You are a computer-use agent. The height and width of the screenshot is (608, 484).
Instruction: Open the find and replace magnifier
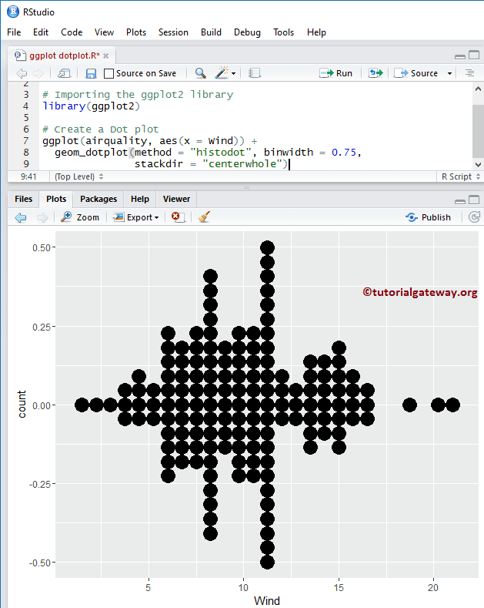coord(200,73)
